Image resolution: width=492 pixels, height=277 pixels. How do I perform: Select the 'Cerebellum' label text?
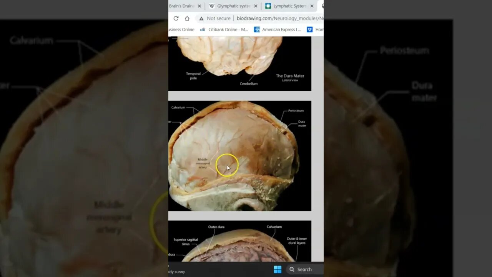coord(249,83)
